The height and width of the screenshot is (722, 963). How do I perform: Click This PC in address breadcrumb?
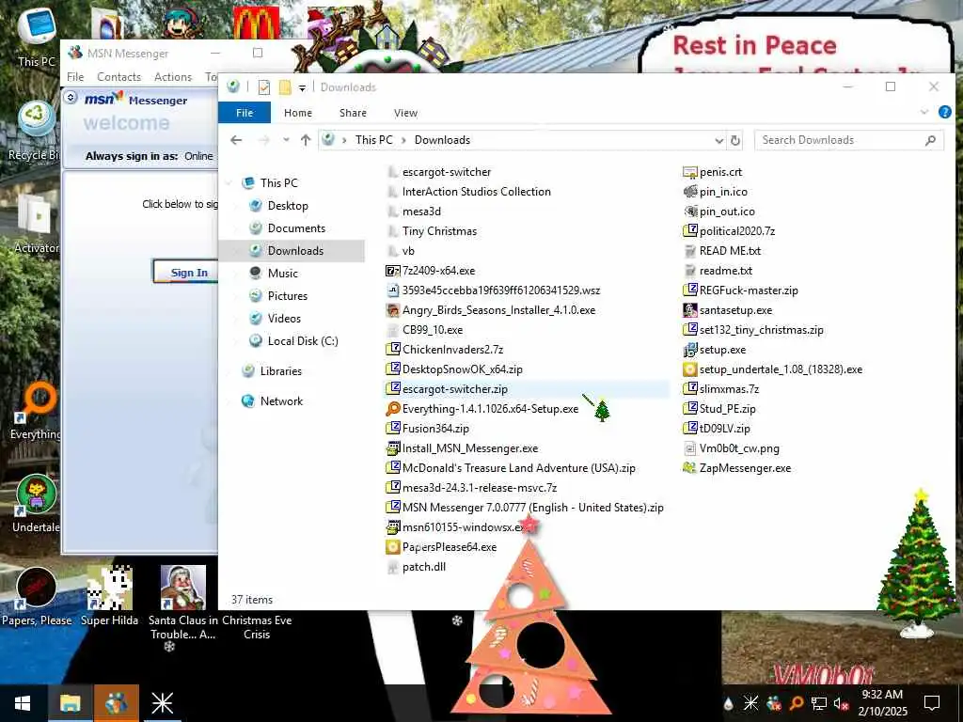373,140
